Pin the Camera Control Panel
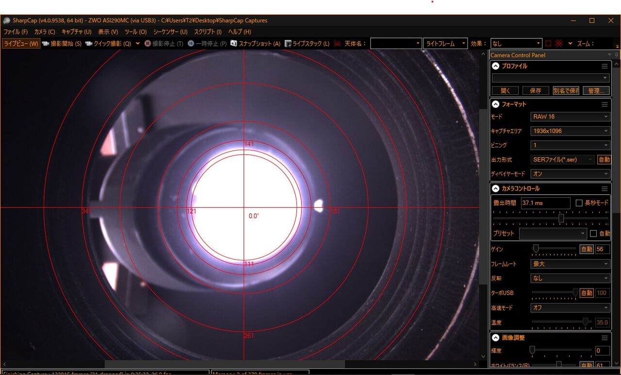The image size is (621, 375). click(x=616, y=55)
